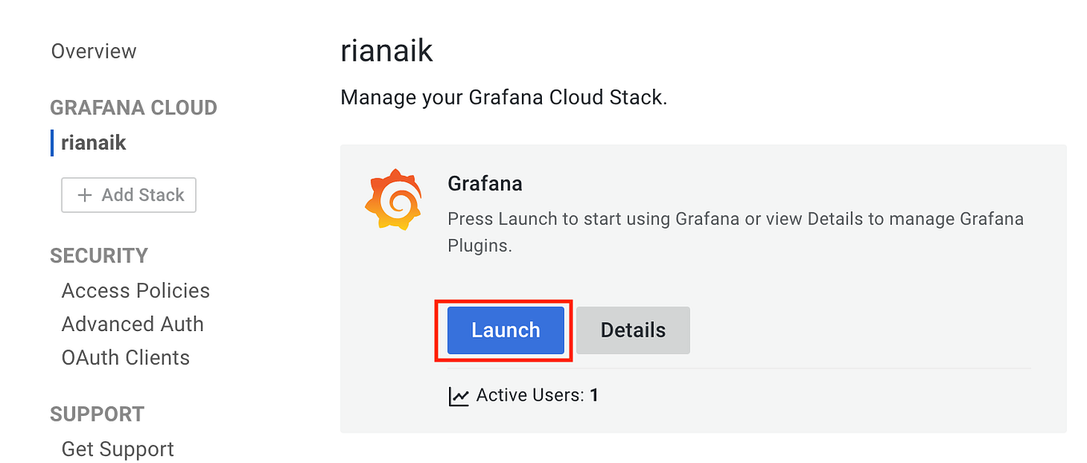Screen dimensions: 1087x463
Task: Click the rianaik page heading
Action: pyautogui.click(x=387, y=50)
